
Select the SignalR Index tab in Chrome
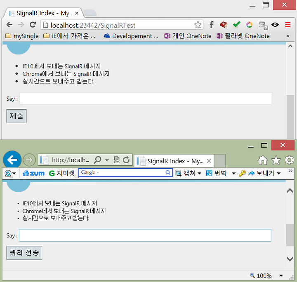(x=43, y=13)
